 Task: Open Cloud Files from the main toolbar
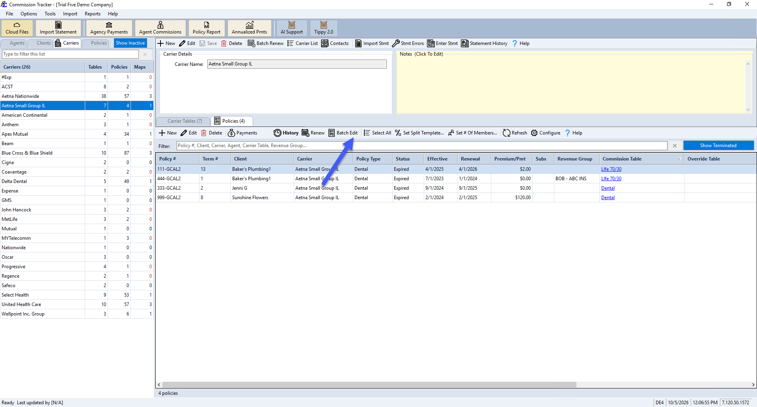[17, 28]
